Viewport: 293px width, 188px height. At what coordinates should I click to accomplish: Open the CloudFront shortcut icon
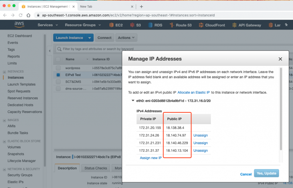[x=201, y=25]
